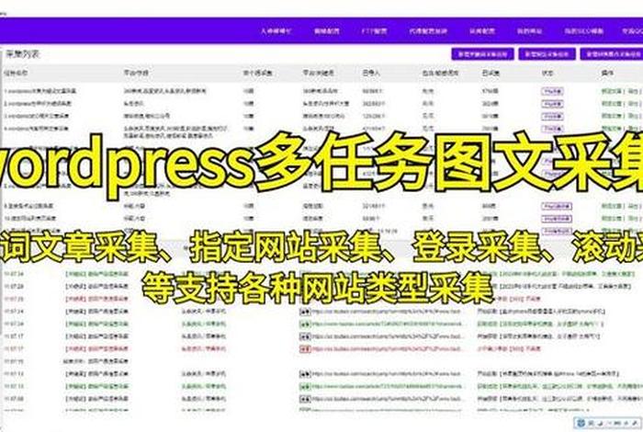This screenshot has width=643, height=432.
Task: Open the SEO template item in purple navigation bar
Action: (x=583, y=31)
